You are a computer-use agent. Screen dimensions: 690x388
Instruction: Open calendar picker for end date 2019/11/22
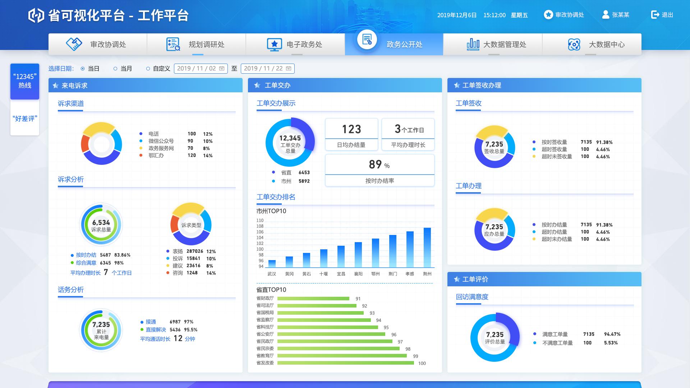[289, 68]
